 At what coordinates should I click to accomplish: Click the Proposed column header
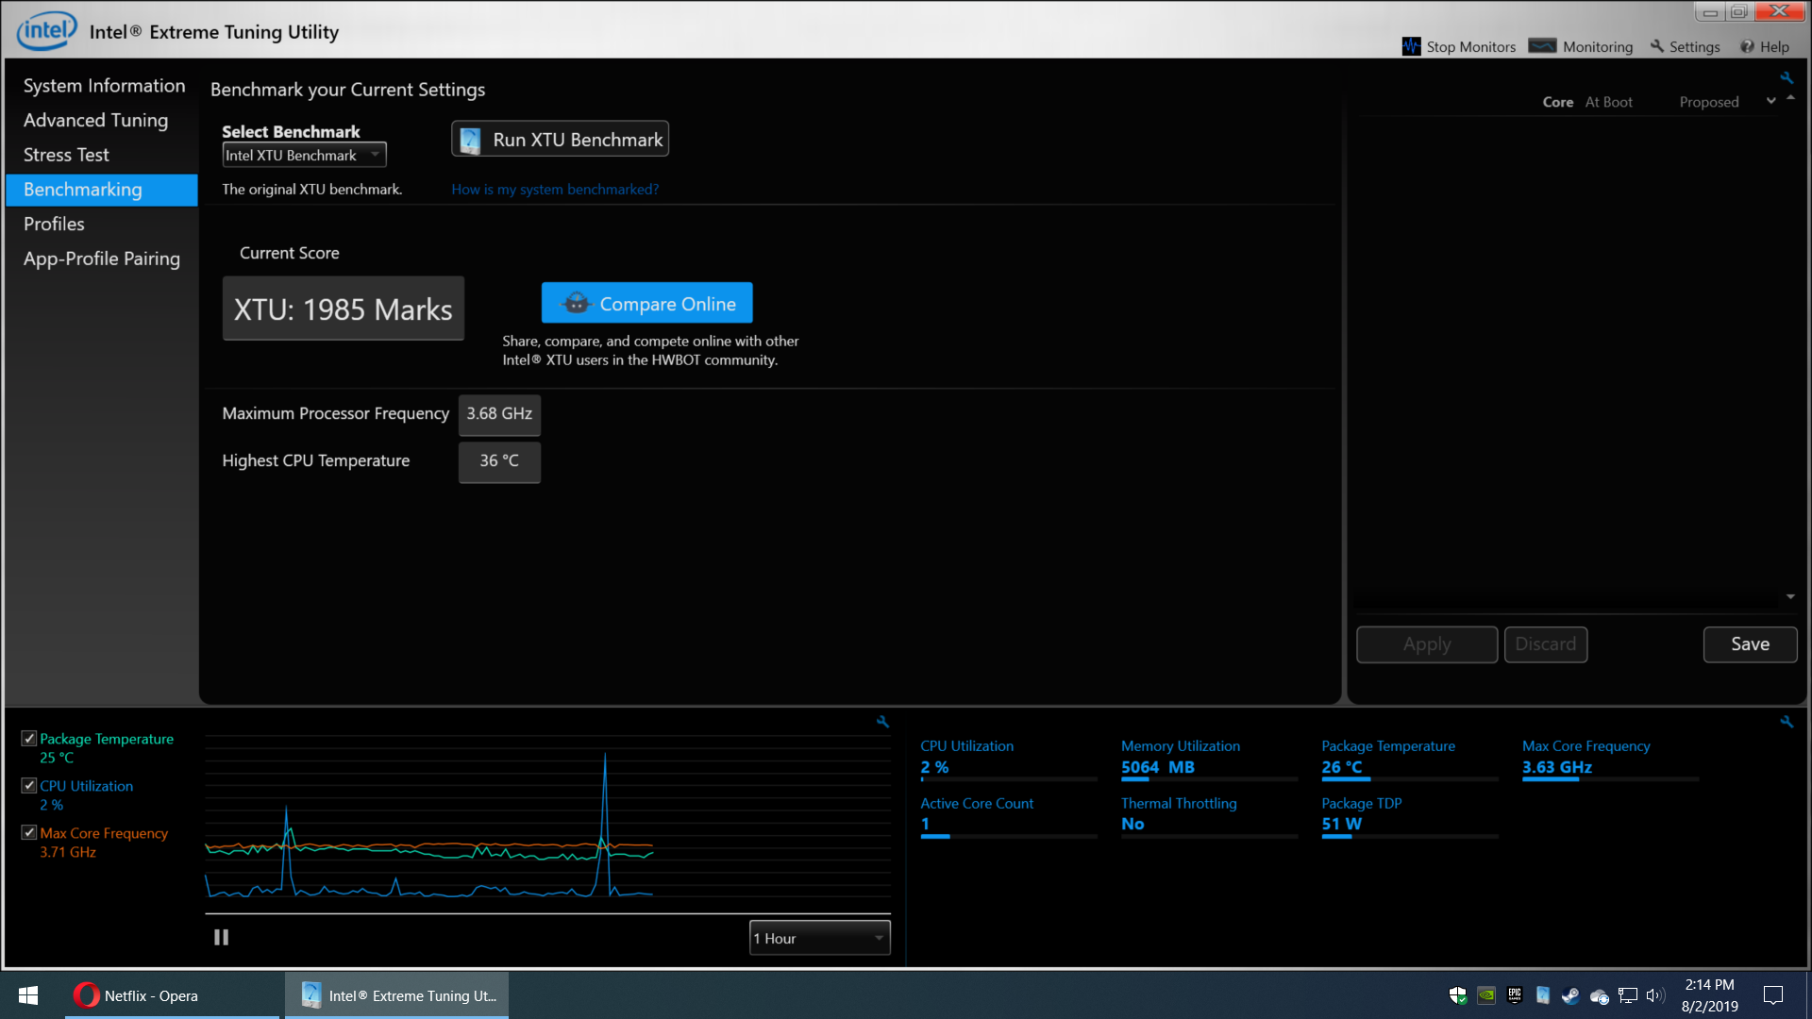[1708, 102]
